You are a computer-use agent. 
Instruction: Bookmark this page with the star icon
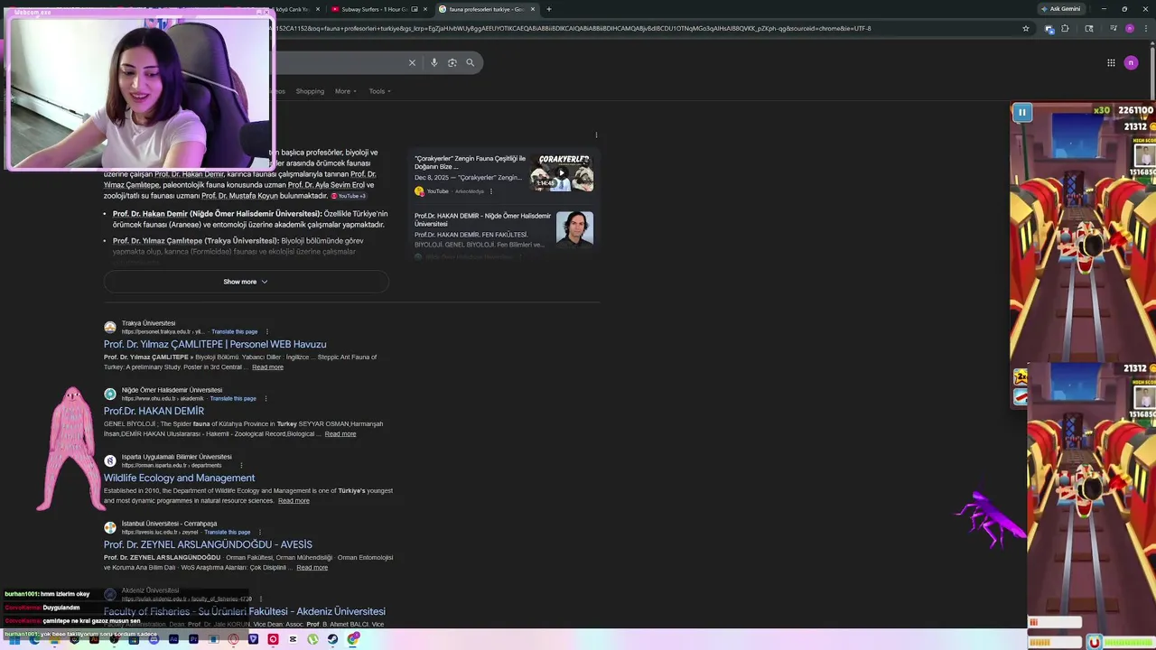pyautogui.click(x=1026, y=28)
